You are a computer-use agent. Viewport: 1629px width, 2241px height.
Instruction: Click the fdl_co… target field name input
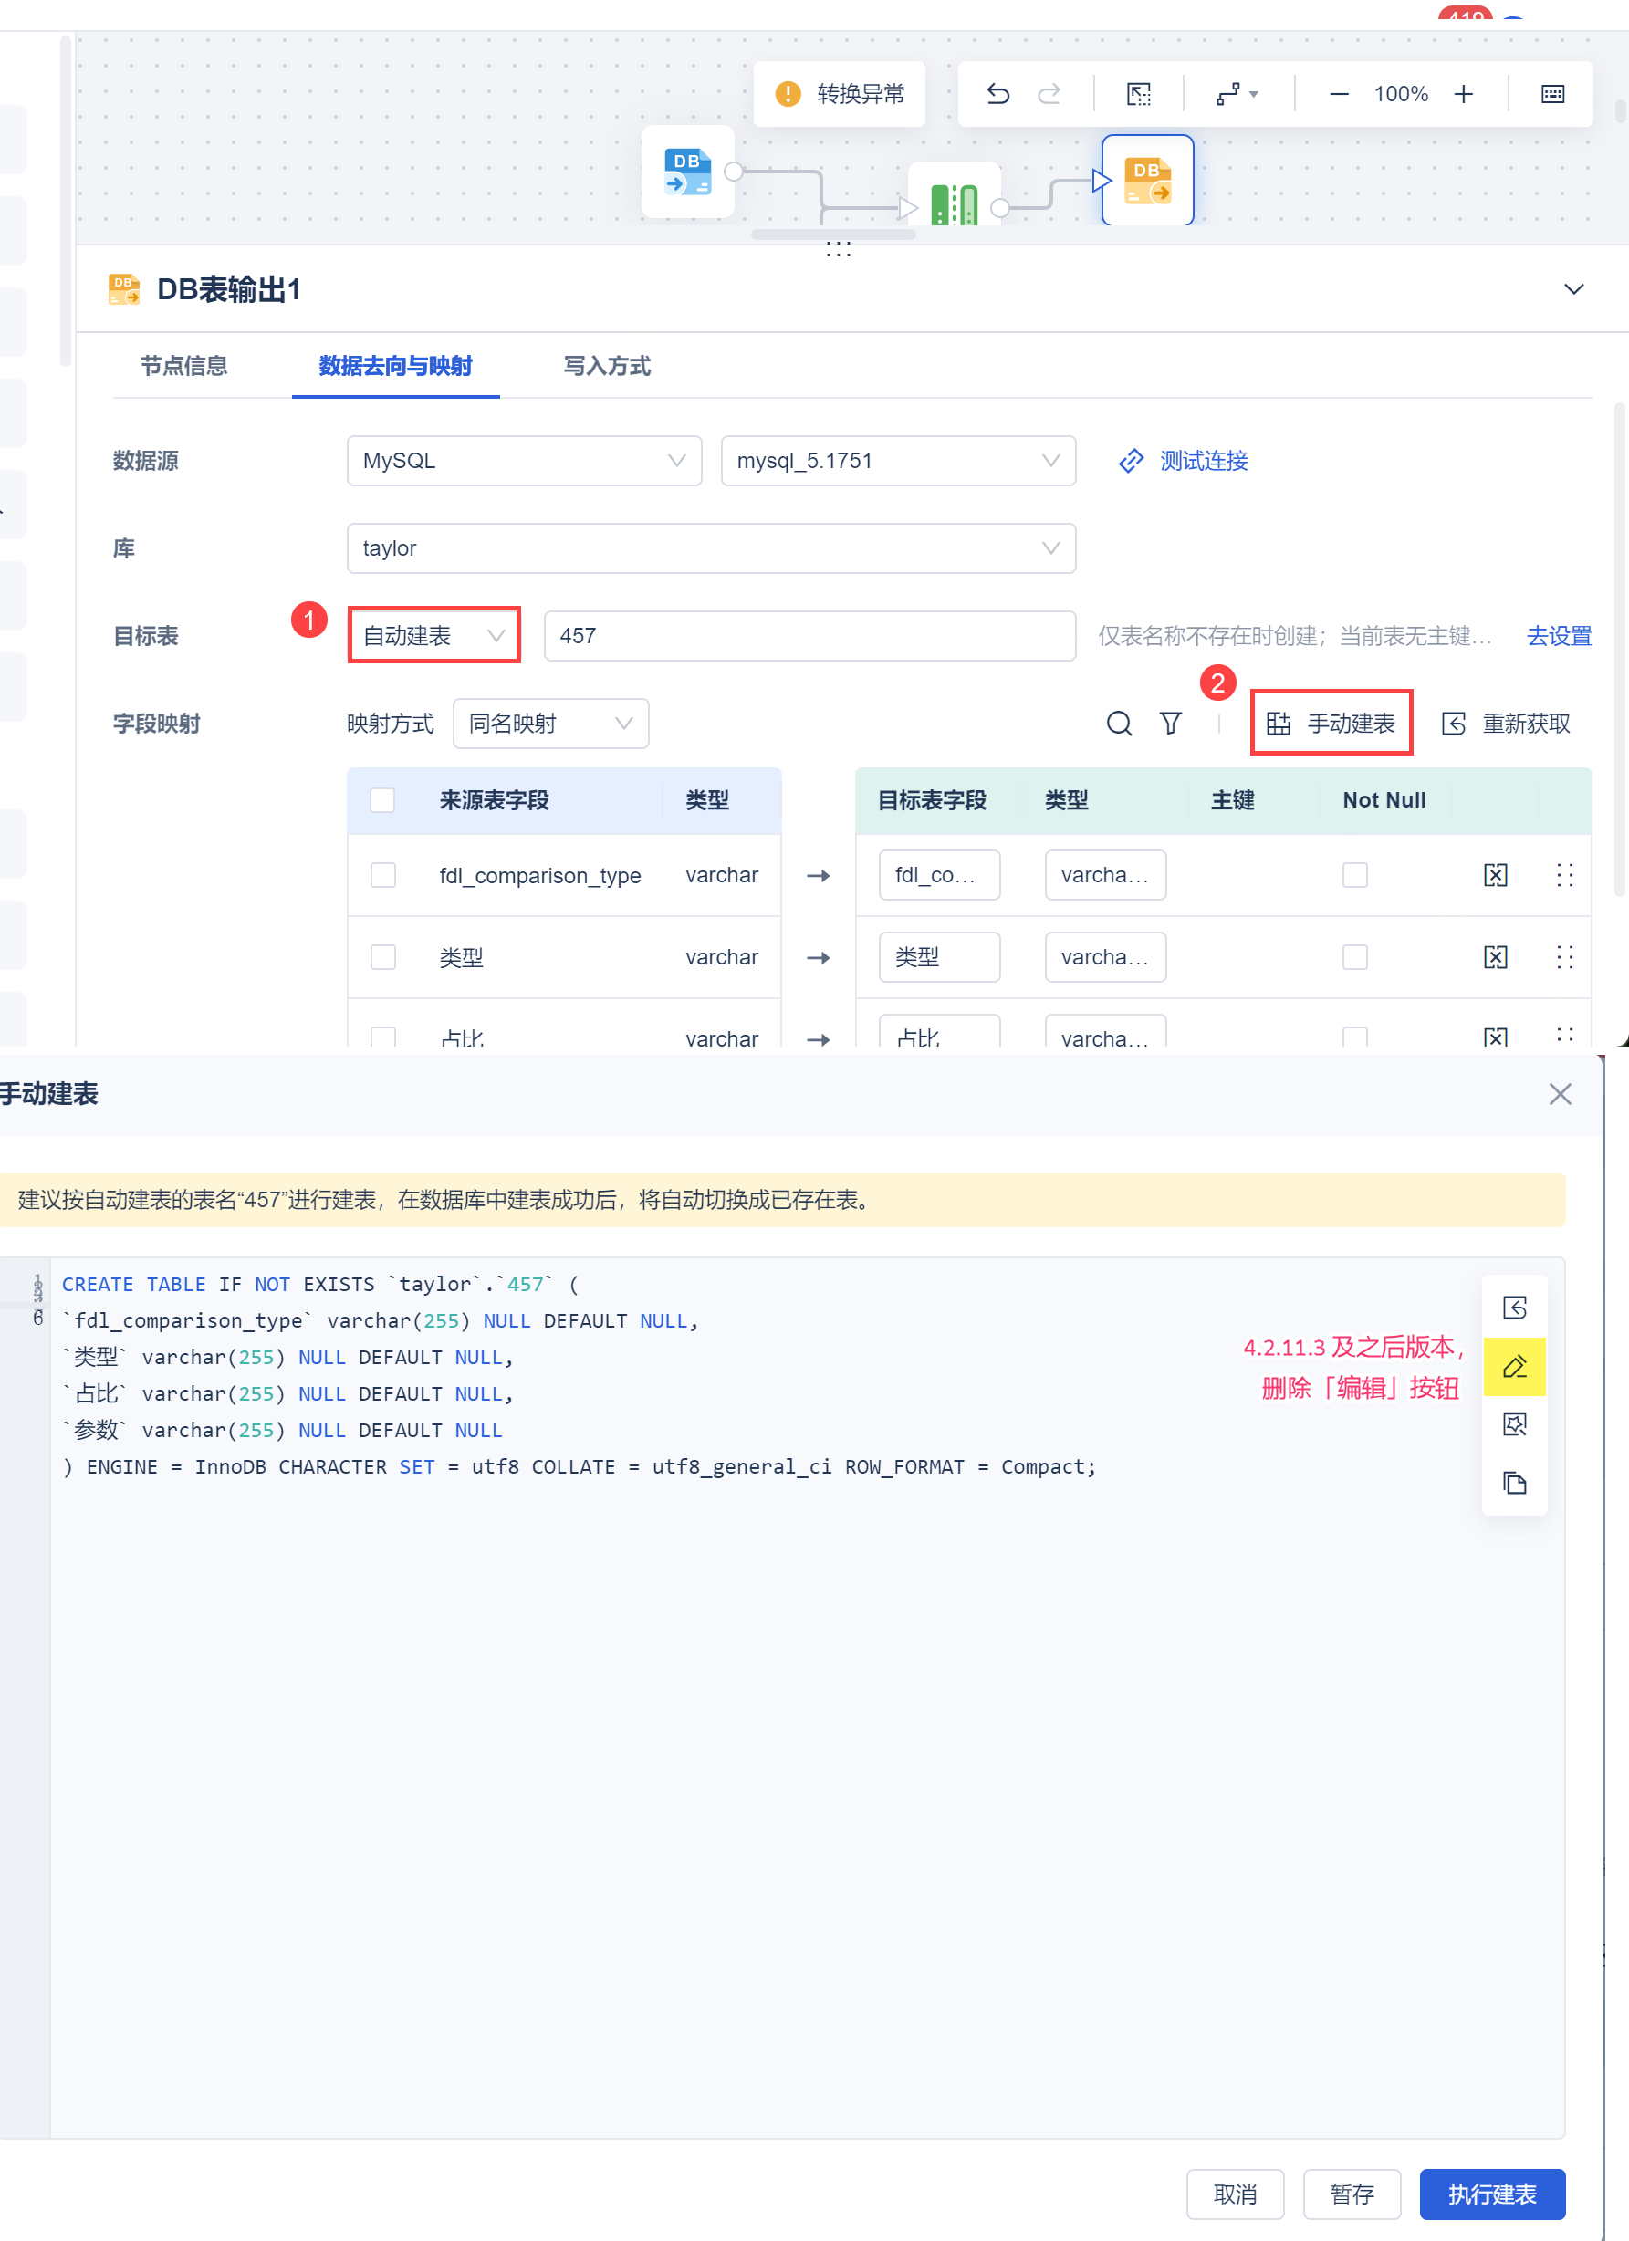[x=939, y=874]
